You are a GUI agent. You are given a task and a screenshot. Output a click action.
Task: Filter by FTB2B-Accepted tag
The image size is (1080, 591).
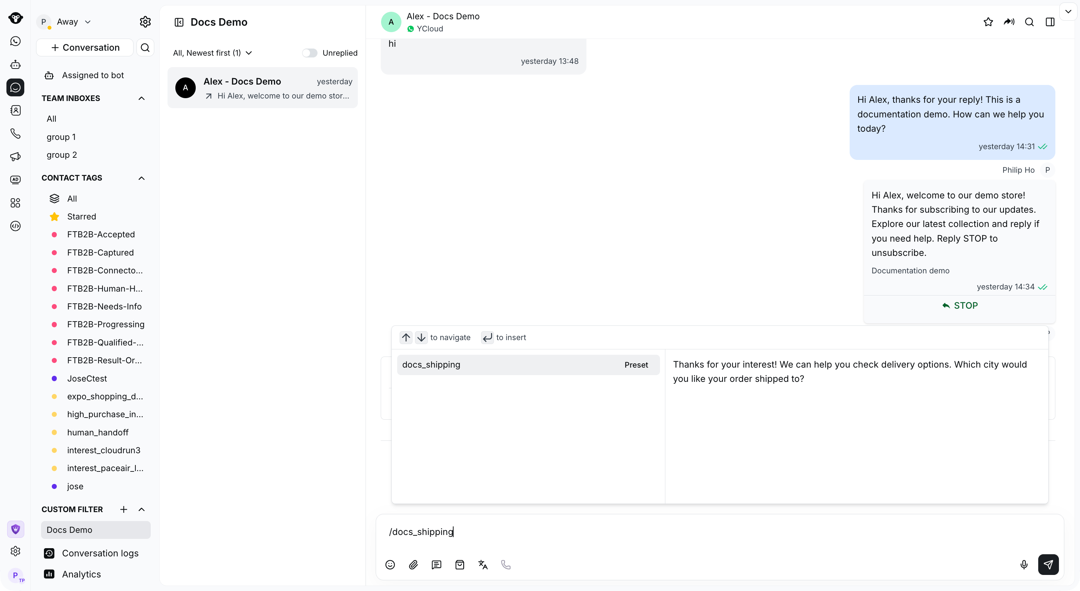pos(101,234)
